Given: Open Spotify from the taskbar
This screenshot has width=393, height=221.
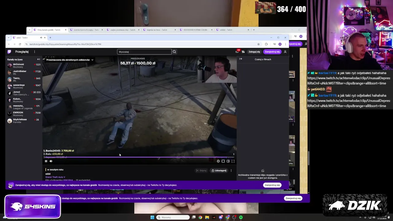Looking at the screenshot, I should (x=241, y=217).
